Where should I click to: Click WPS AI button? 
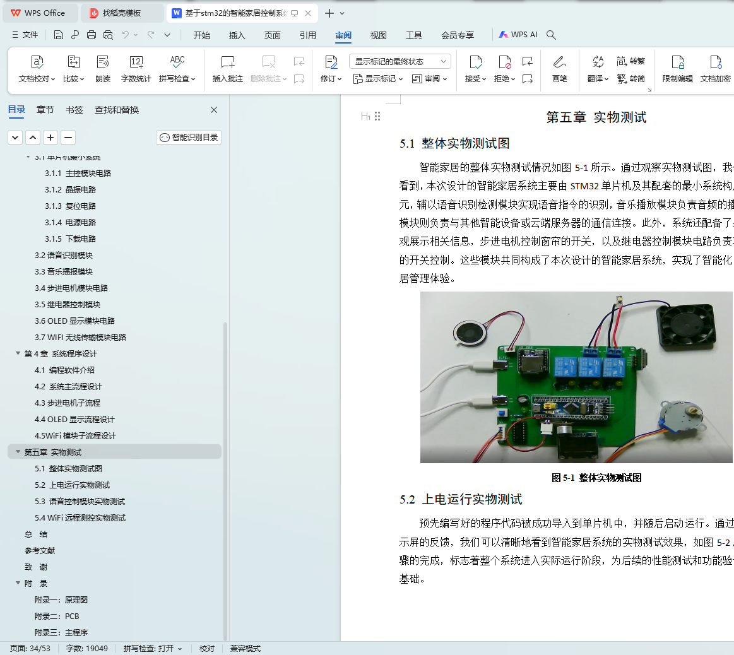point(518,35)
